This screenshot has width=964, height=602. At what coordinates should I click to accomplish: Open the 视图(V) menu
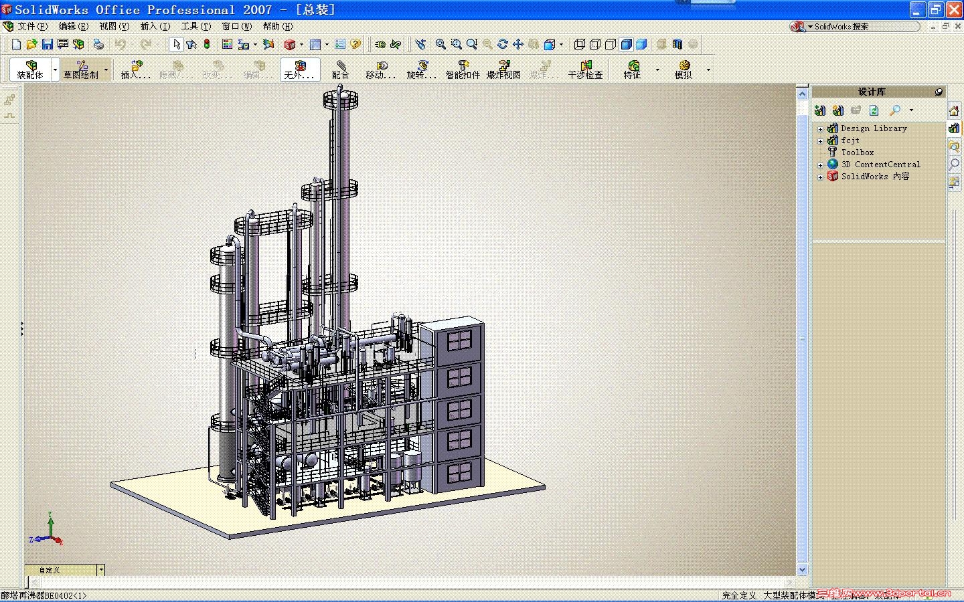114,26
